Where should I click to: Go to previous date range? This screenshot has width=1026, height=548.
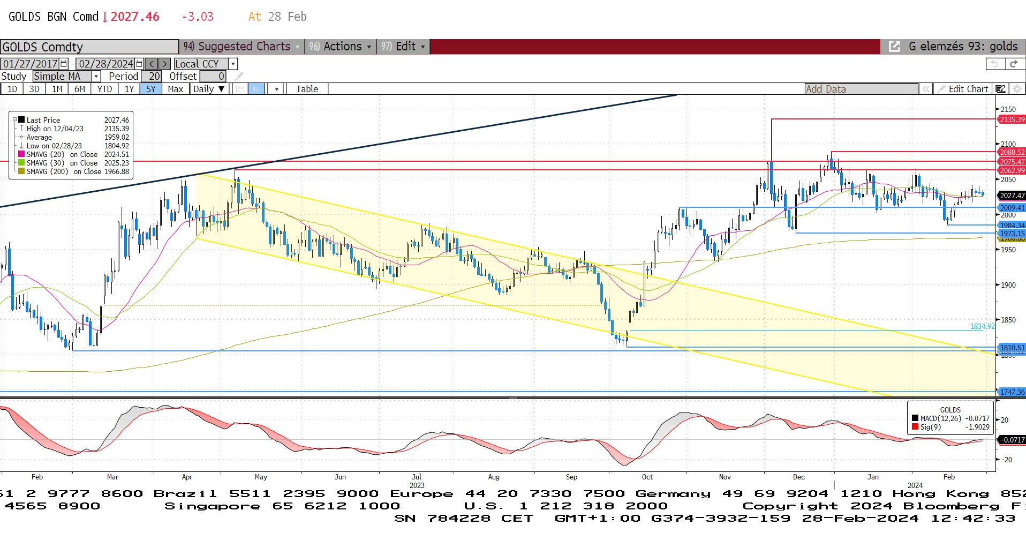click(152, 64)
